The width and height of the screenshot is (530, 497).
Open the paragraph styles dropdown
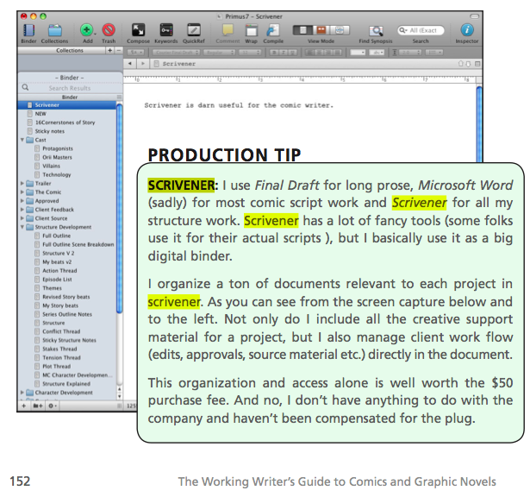click(x=136, y=53)
